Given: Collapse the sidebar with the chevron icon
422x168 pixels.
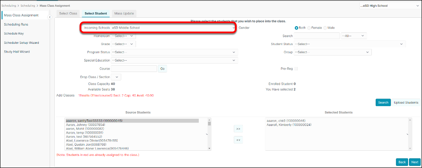Looking at the screenshot, I should 50,17.
